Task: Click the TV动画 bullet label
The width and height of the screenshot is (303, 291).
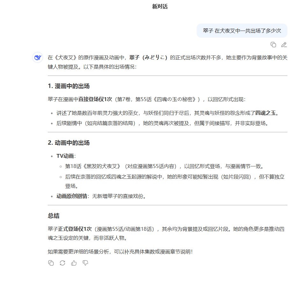Action: pyautogui.click(x=65, y=156)
